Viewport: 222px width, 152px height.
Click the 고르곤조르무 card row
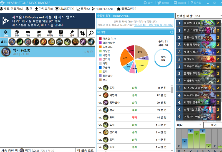click(198, 66)
